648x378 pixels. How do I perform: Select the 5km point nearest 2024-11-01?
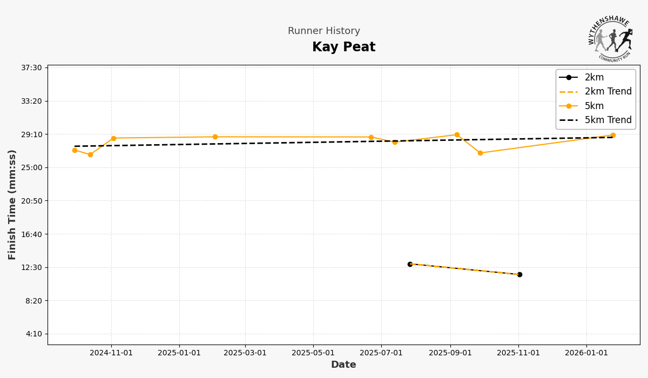(113, 138)
